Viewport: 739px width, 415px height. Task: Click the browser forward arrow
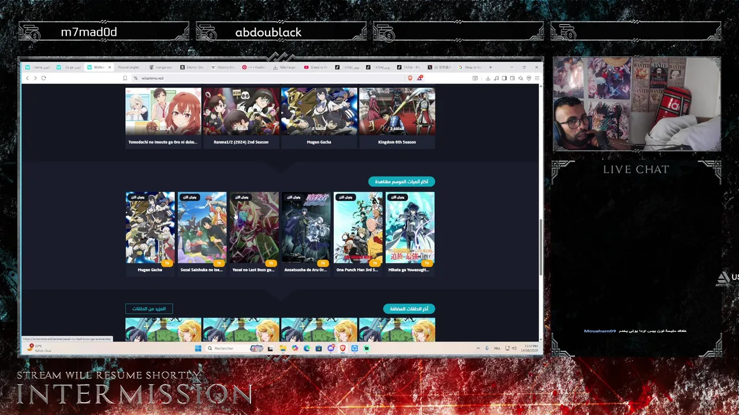(35, 78)
